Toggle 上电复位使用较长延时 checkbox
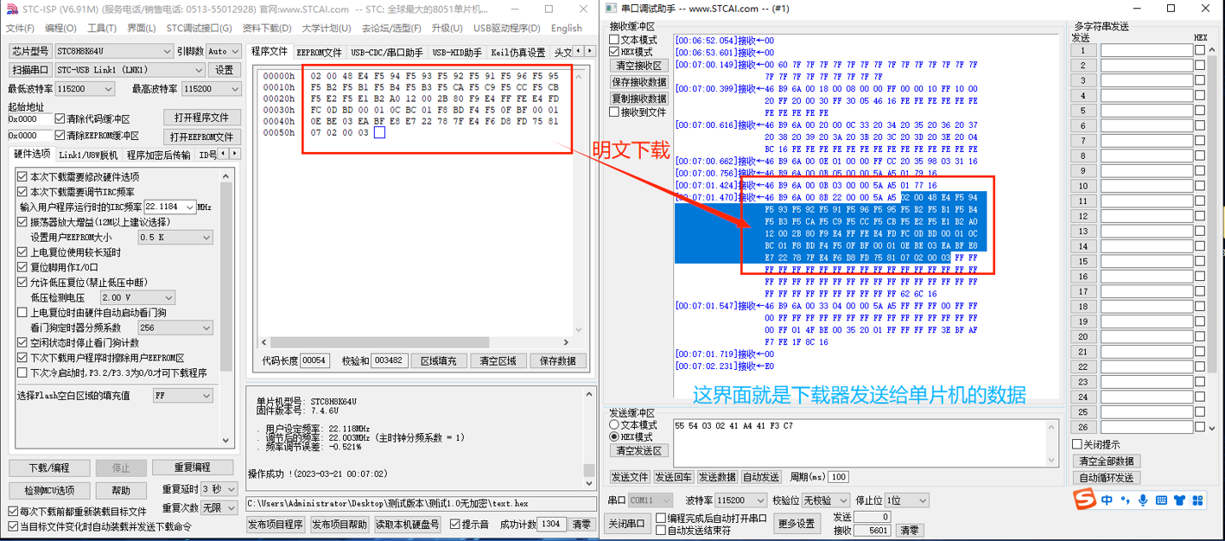The width and height of the screenshot is (1225, 541). tap(22, 252)
